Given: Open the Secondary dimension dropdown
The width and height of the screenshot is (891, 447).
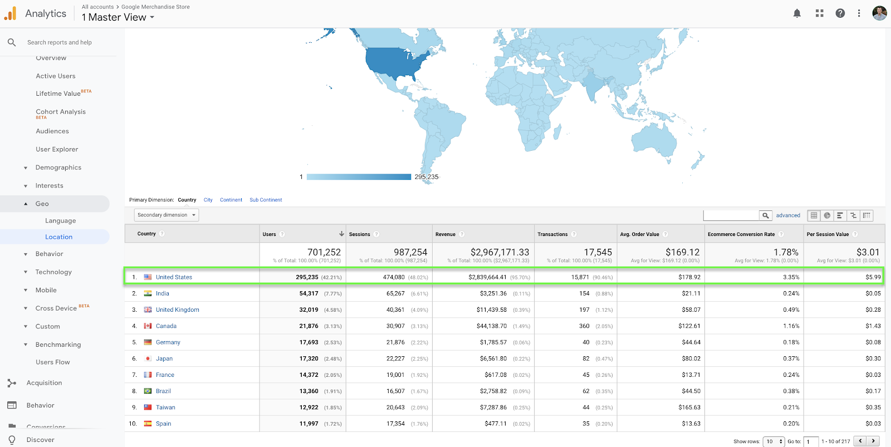Looking at the screenshot, I should [167, 215].
